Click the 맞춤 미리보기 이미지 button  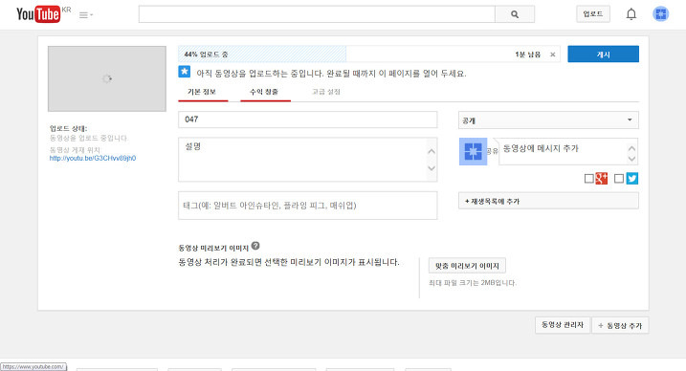467,266
